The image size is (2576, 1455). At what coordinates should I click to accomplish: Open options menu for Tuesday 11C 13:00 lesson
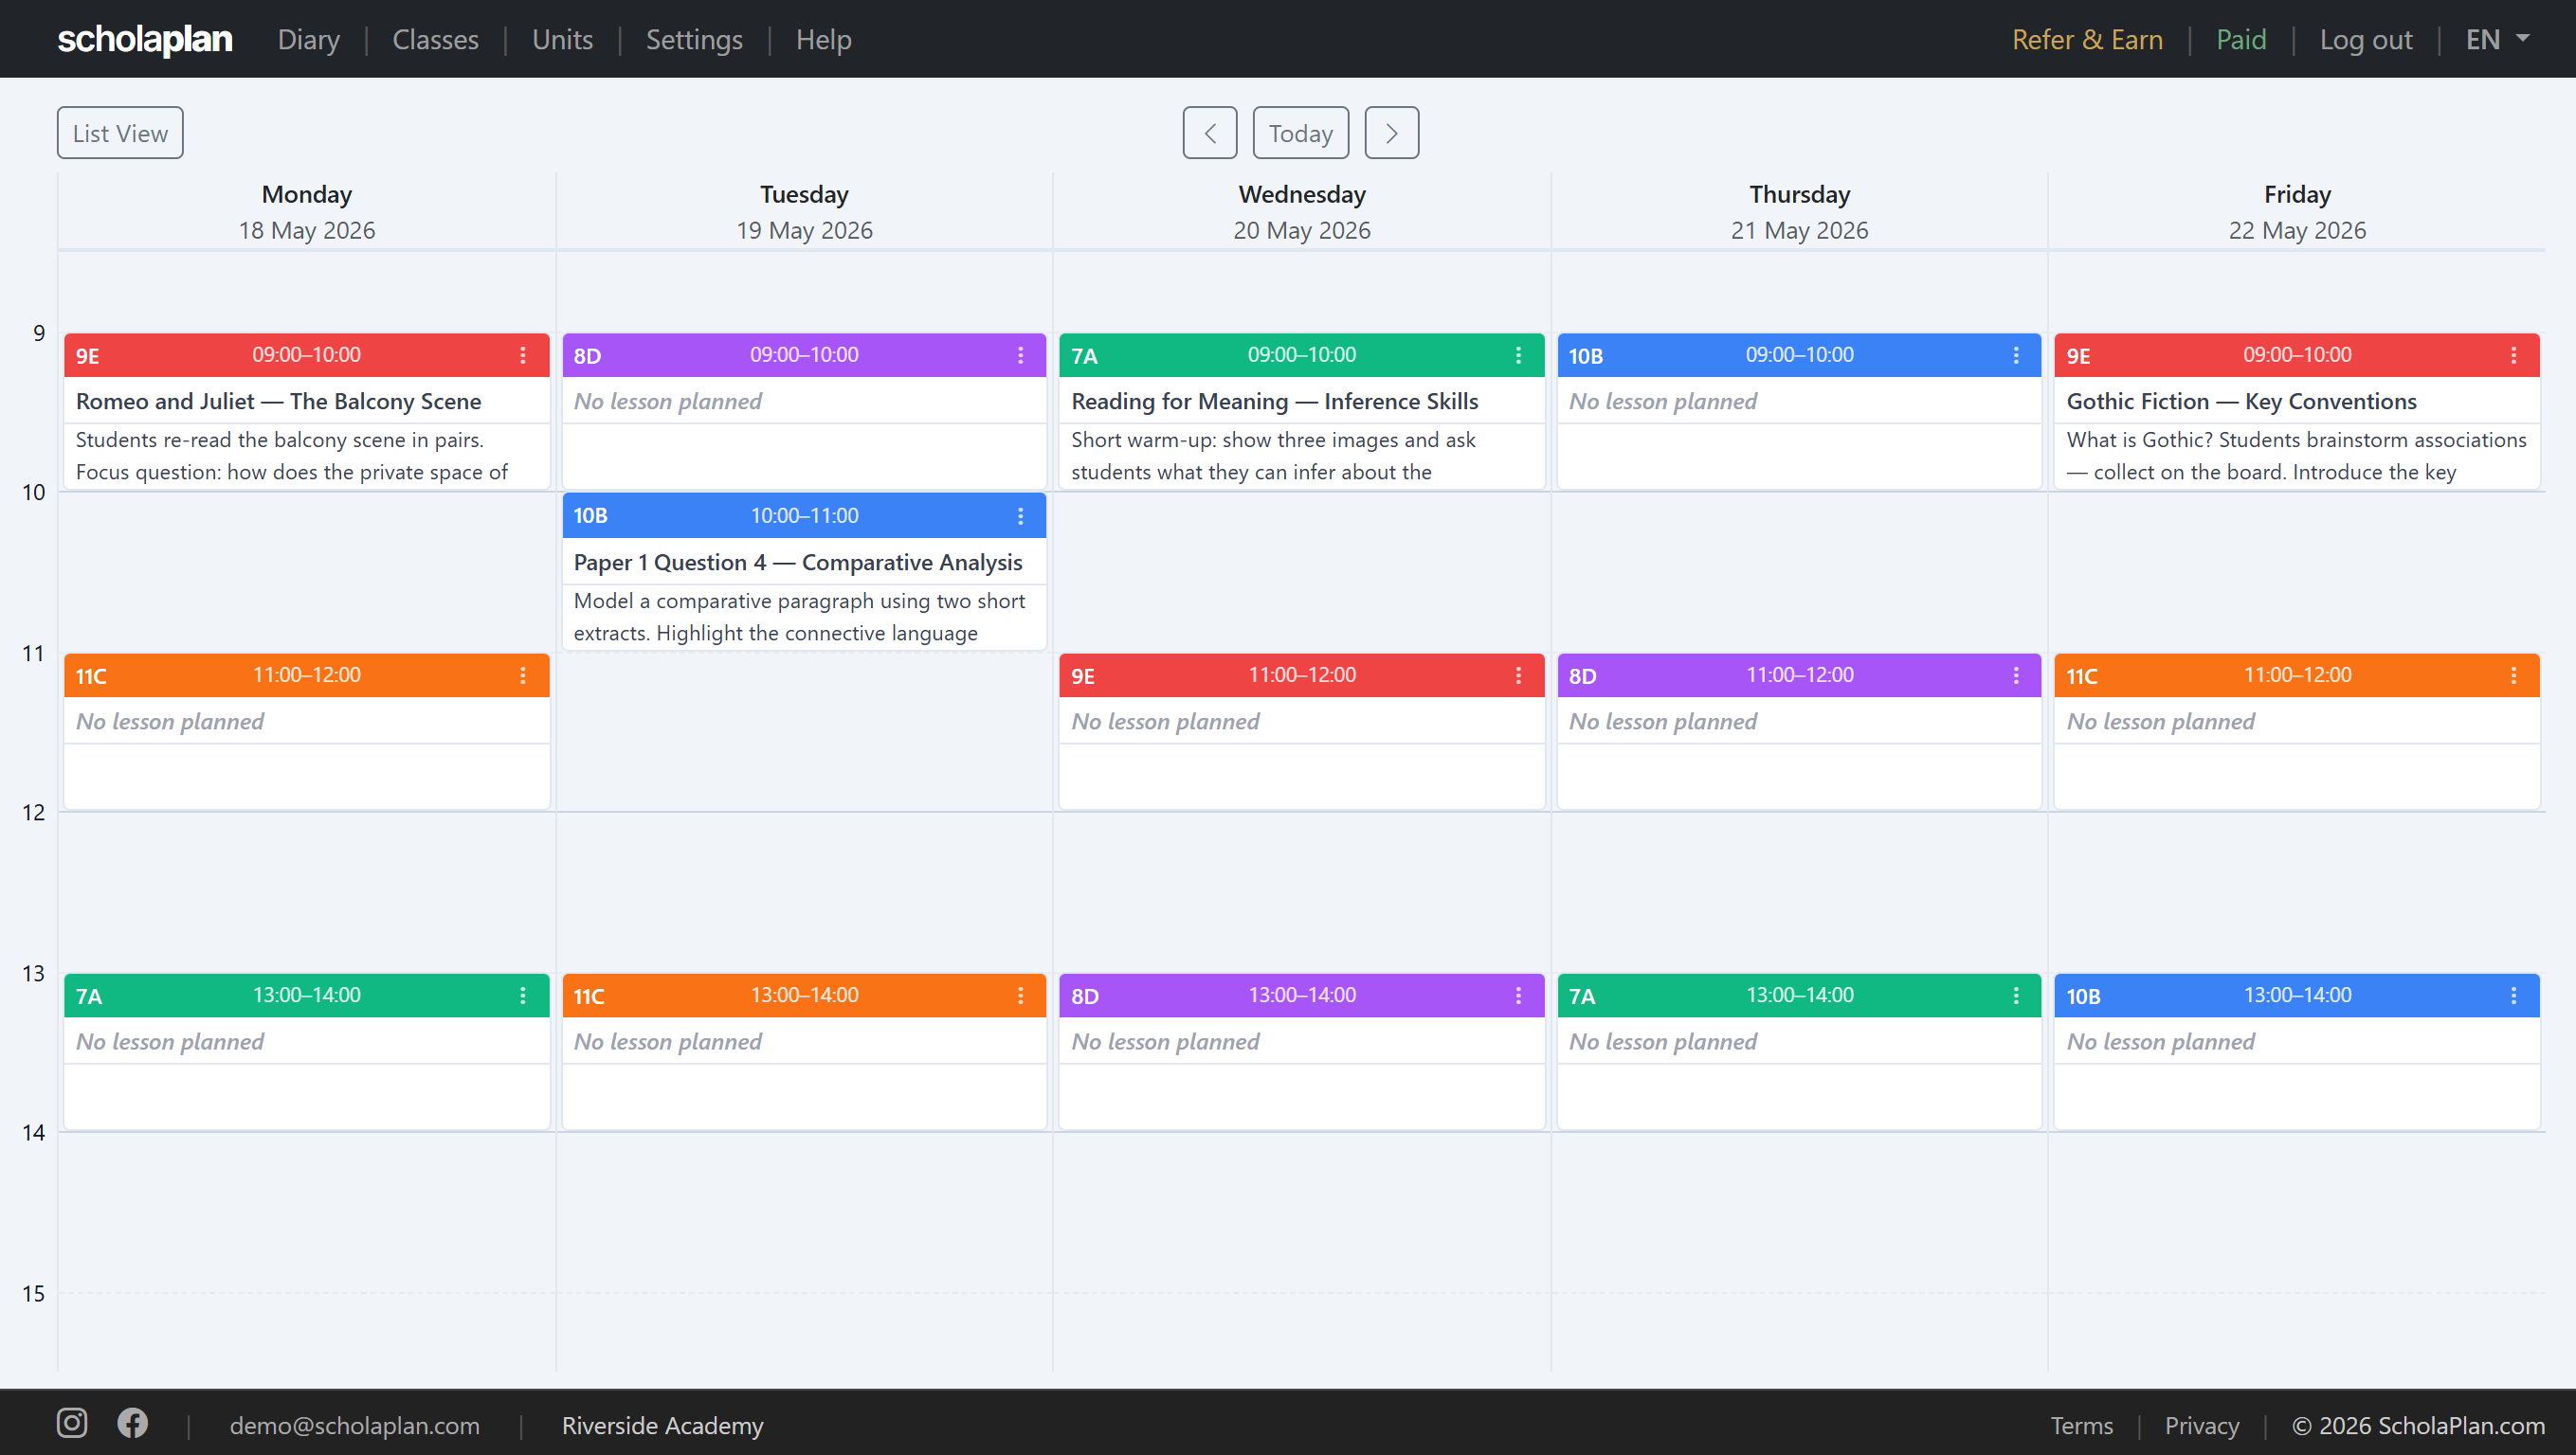[1020, 996]
